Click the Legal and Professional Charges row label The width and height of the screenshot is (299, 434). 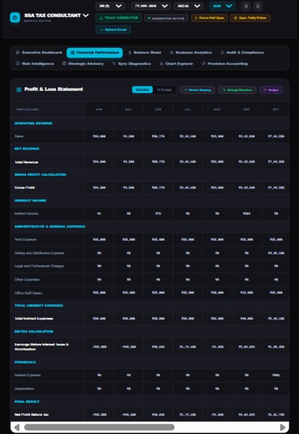[39, 266]
